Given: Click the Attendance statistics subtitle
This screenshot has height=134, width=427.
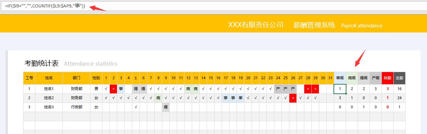Looking at the screenshot, I should 90,64.
